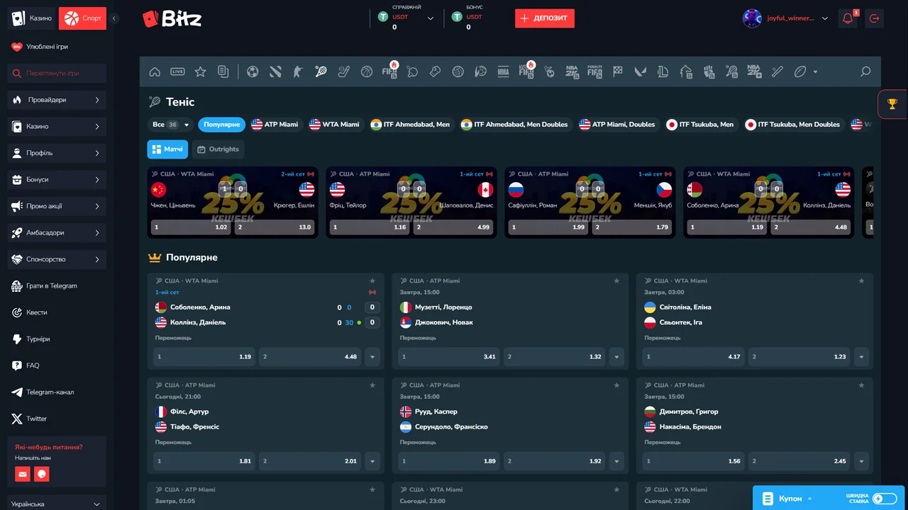The width and height of the screenshot is (908, 510).
Task: Expand the Бонуси sidebar menu
Action: click(57, 180)
